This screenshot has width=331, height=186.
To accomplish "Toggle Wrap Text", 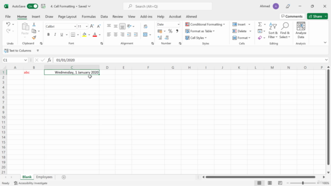I will pyautogui.click(x=145, y=26).
